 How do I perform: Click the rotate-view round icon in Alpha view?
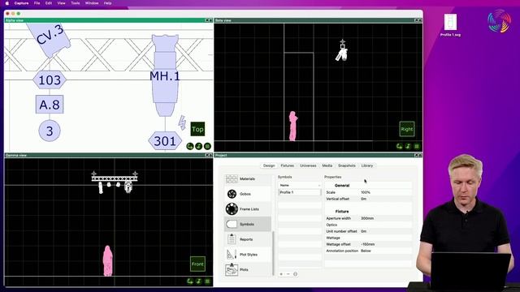(190, 146)
